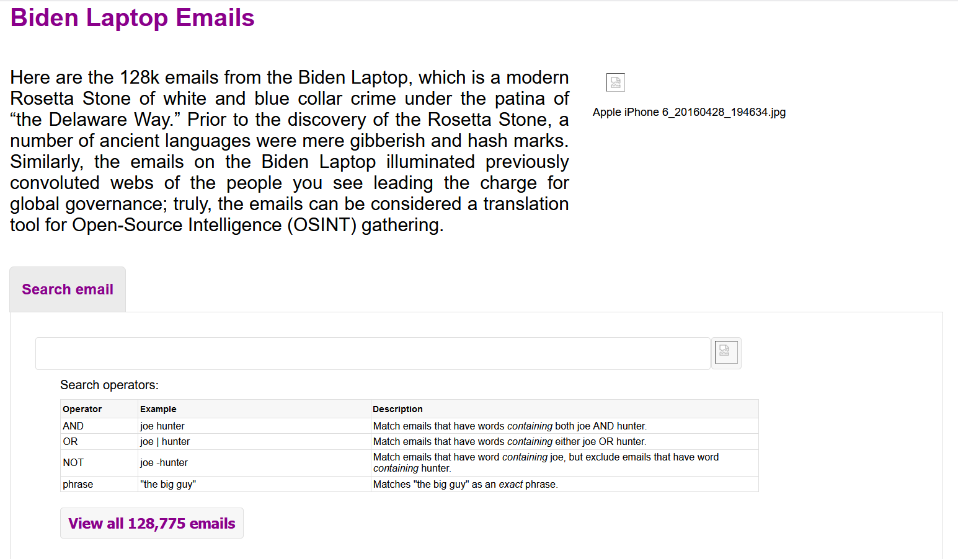Click the search submit icon button
958x559 pixels.
click(726, 353)
